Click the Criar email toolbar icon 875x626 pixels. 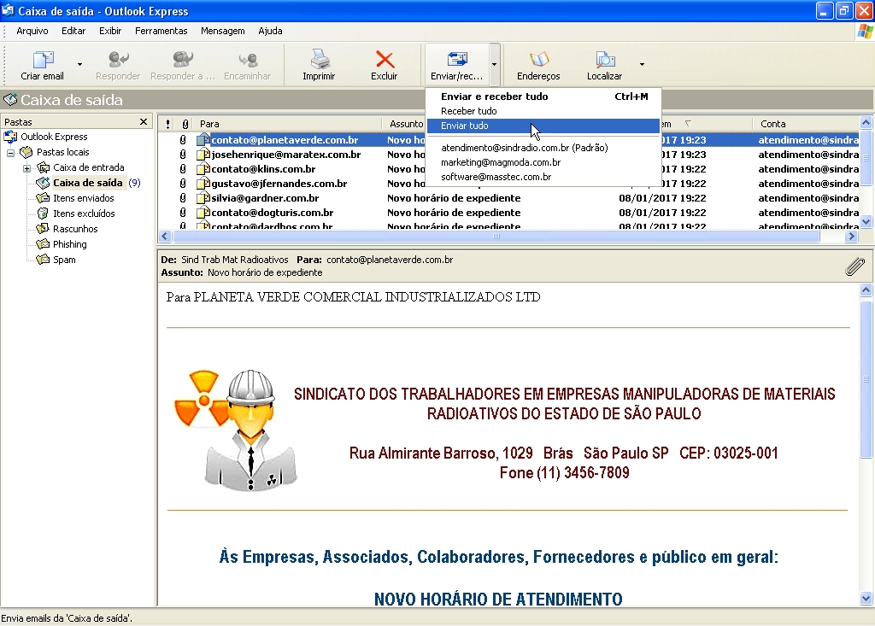click(43, 59)
